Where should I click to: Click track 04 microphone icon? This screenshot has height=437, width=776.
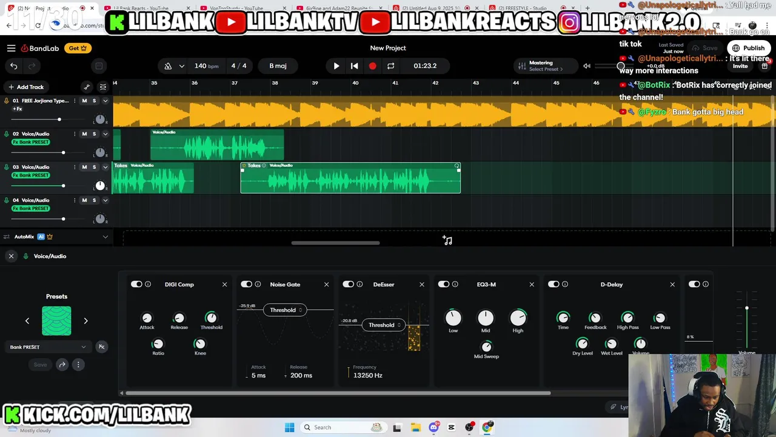coord(7,200)
